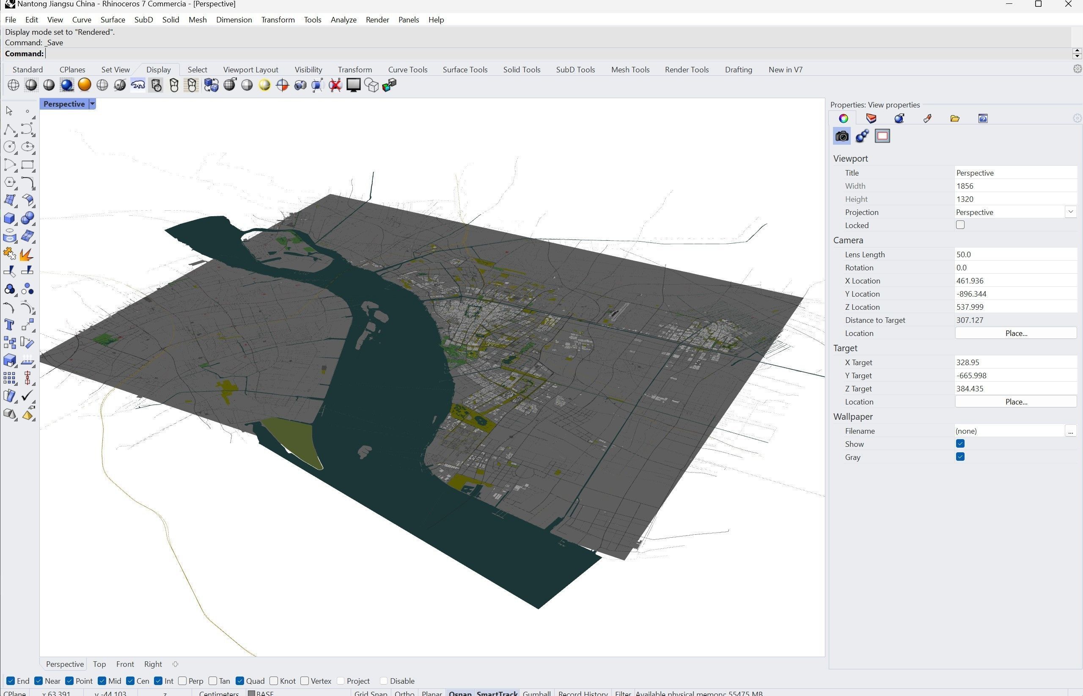Image resolution: width=1083 pixels, height=696 pixels.
Task: Select Shaded viewport display icon
Action: click(x=31, y=85)
